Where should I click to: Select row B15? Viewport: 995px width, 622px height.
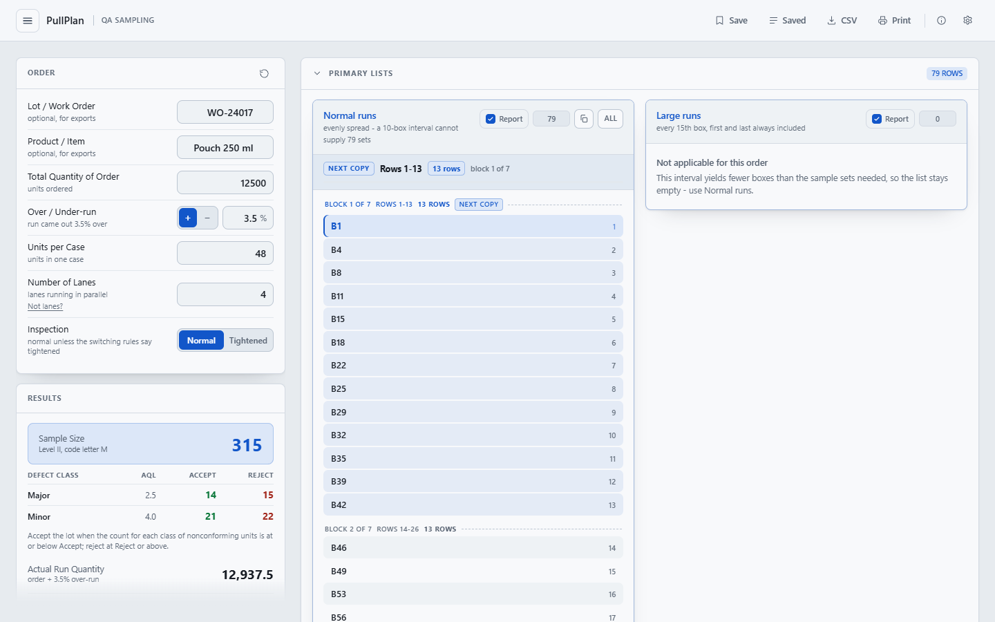[473, 319]
